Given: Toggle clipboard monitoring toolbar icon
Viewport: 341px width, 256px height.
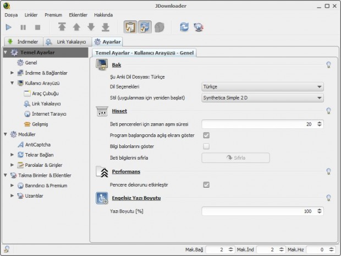Looking at the screenshot, I should (130, 27).
